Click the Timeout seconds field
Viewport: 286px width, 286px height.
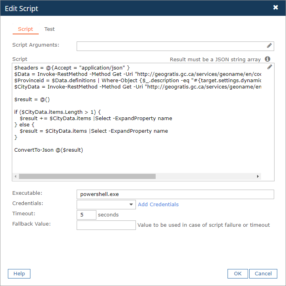point(87,215)
